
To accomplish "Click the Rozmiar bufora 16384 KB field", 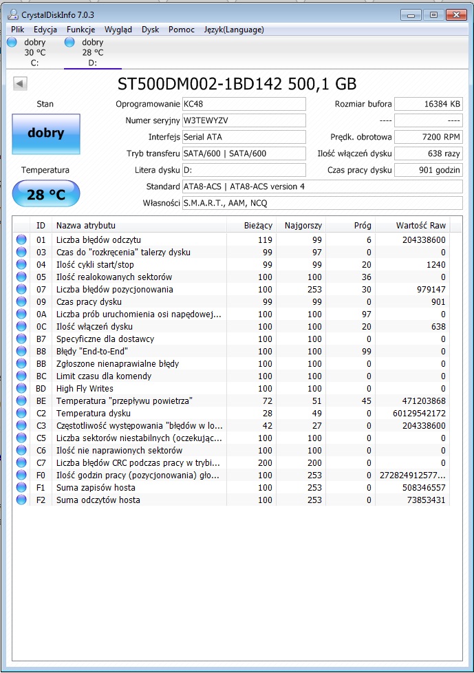I will [429, 104].
